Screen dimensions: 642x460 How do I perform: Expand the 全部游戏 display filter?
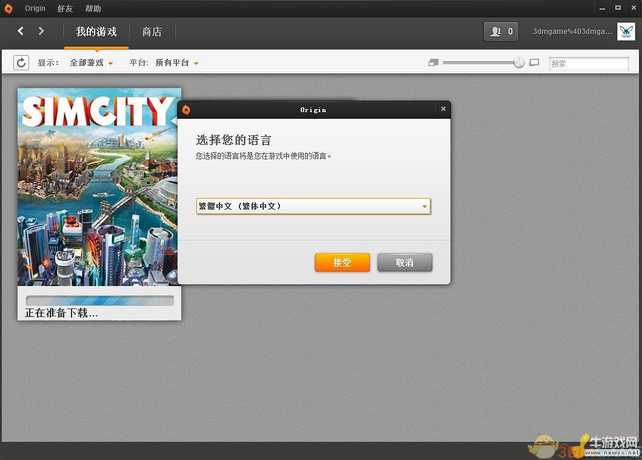point(91,62)
